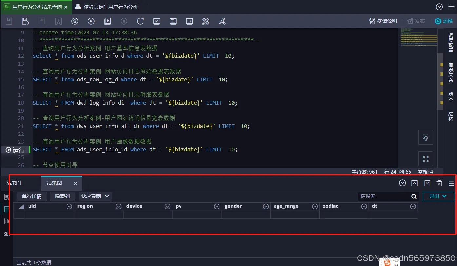Open the uid column filter dropdown
Screen dimensions: 457x266
69,206
